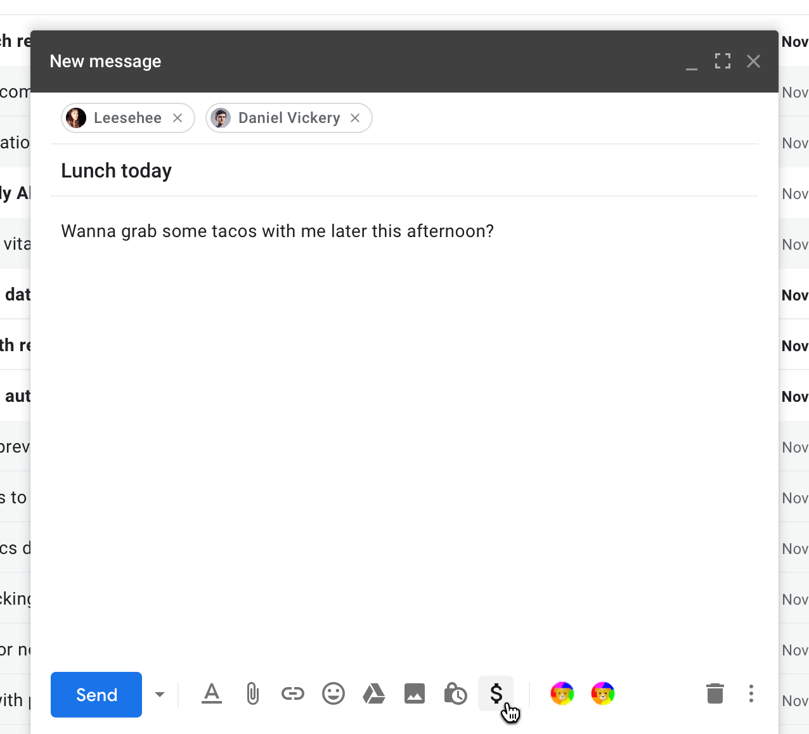This screenshot has width=809, height=734.
Task: Attach a file using the paperclip
Action: tap(252, 694)
